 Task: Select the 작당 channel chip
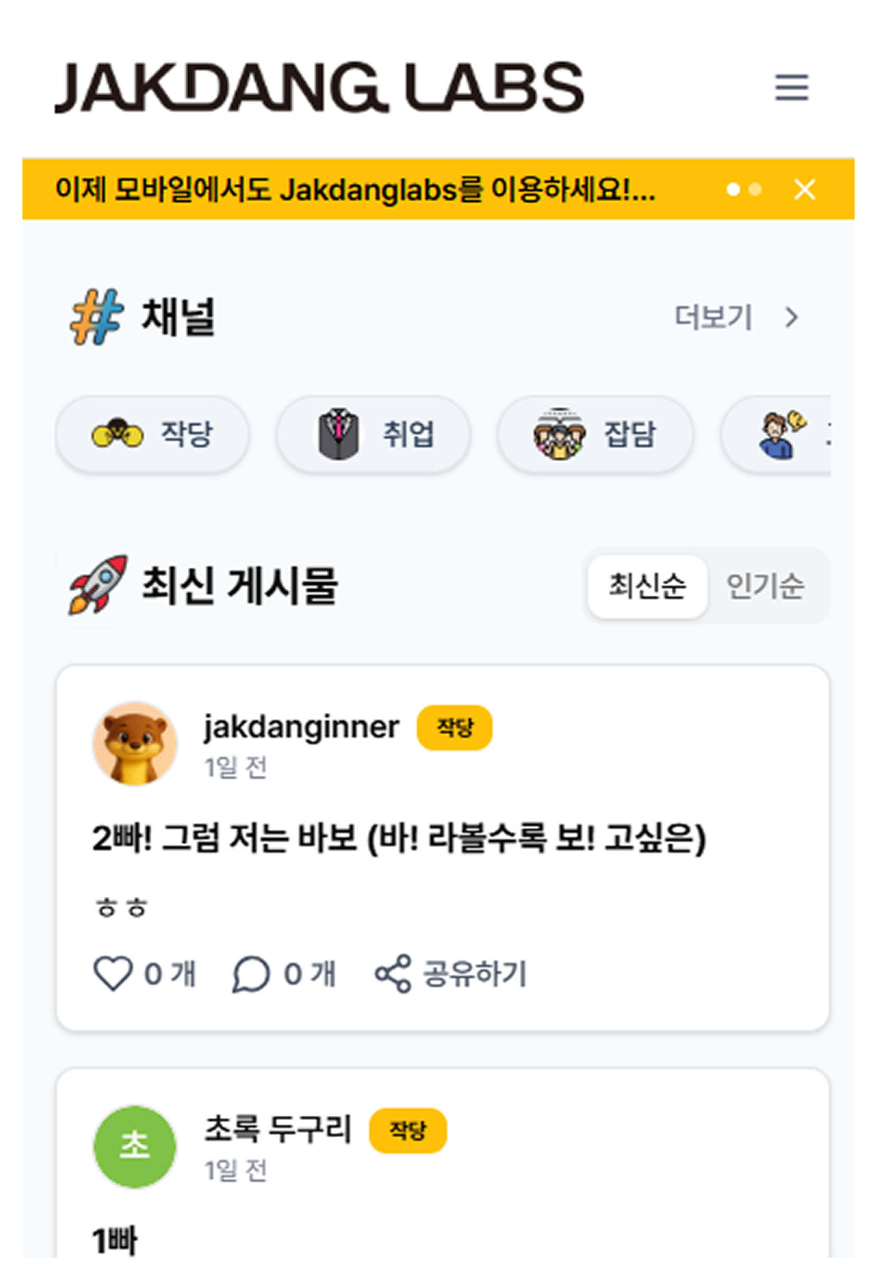[x=153, y=434]
